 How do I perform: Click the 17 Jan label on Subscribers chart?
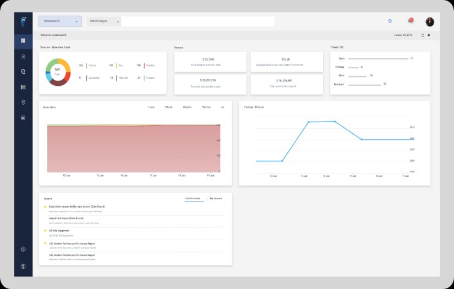(x=153, y=176)
